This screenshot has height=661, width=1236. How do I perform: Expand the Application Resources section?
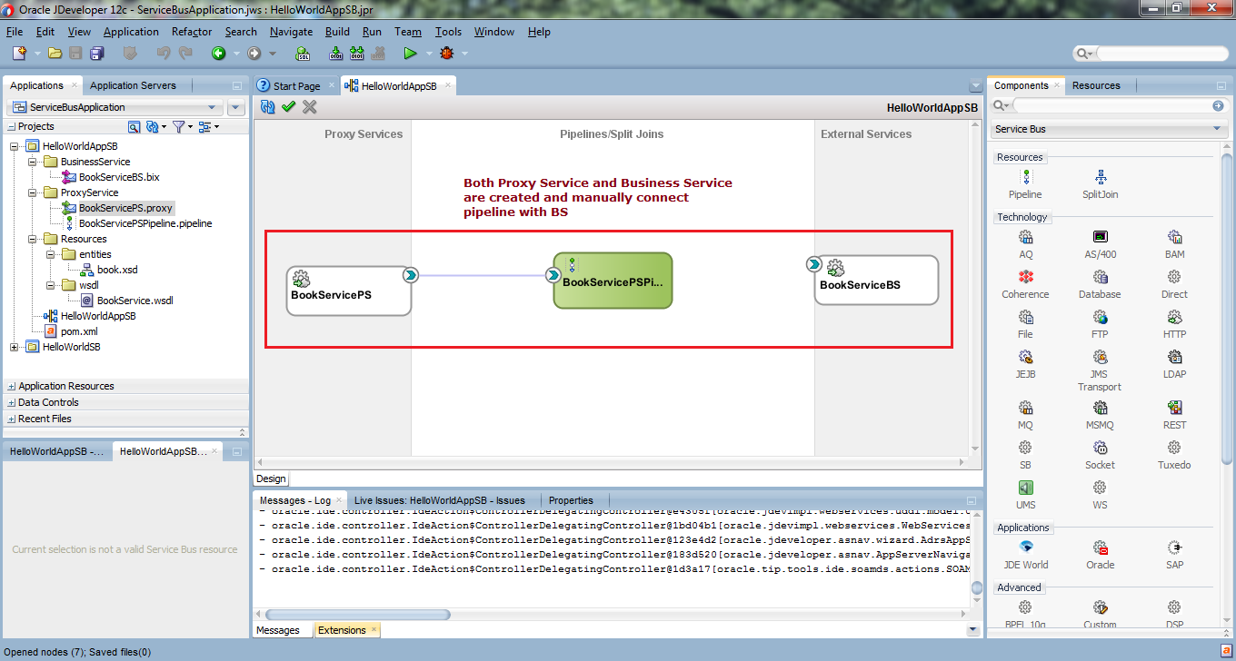coord(12,386)
